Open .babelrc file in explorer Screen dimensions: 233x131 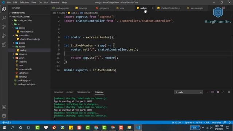(23, 61)
